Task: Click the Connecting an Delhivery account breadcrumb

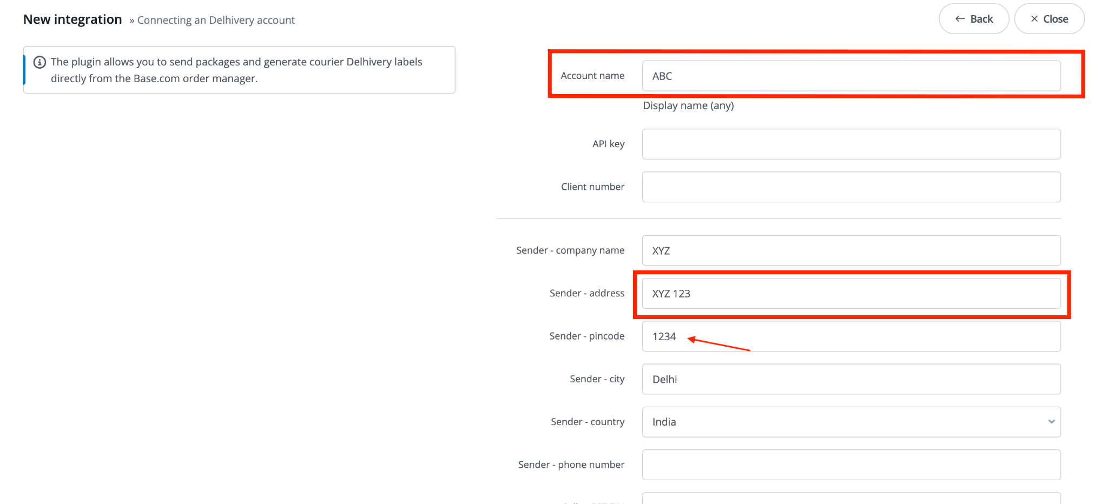Action: click(x=216, y=21)
